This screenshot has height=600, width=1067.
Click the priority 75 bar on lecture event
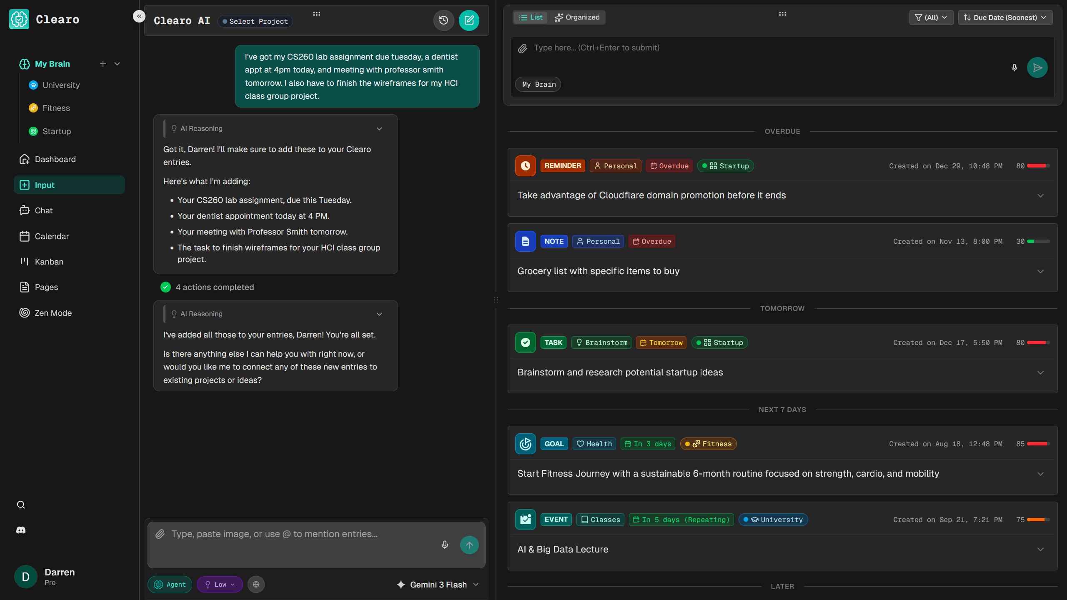tap(1038, 520)
